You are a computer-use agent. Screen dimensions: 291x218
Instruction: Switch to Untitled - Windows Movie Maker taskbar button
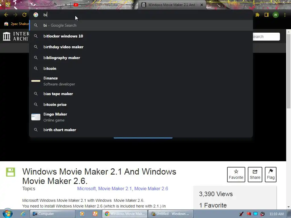[x=171, y=214]
